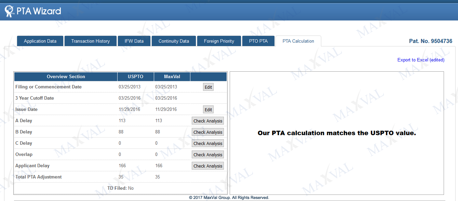Select the Continuity Data tab
Screen dimensions: 458x201
(x=174, y=41)
